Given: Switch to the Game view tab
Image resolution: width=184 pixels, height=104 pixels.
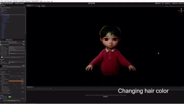Looking at the screenshot, I should coord(44,5).
